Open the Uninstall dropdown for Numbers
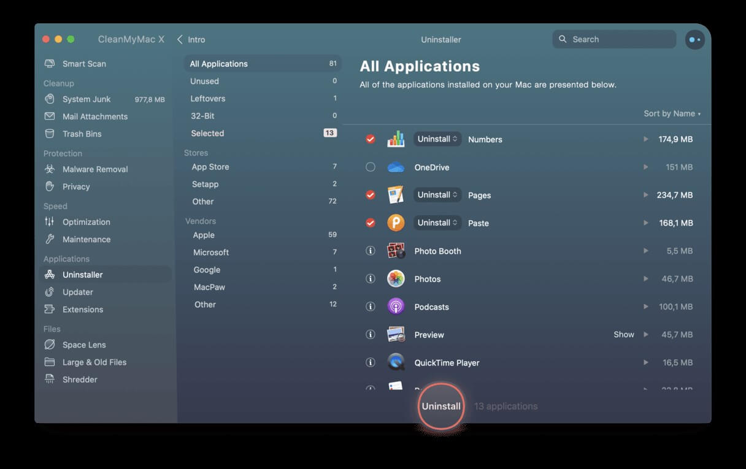 point(437,139)
